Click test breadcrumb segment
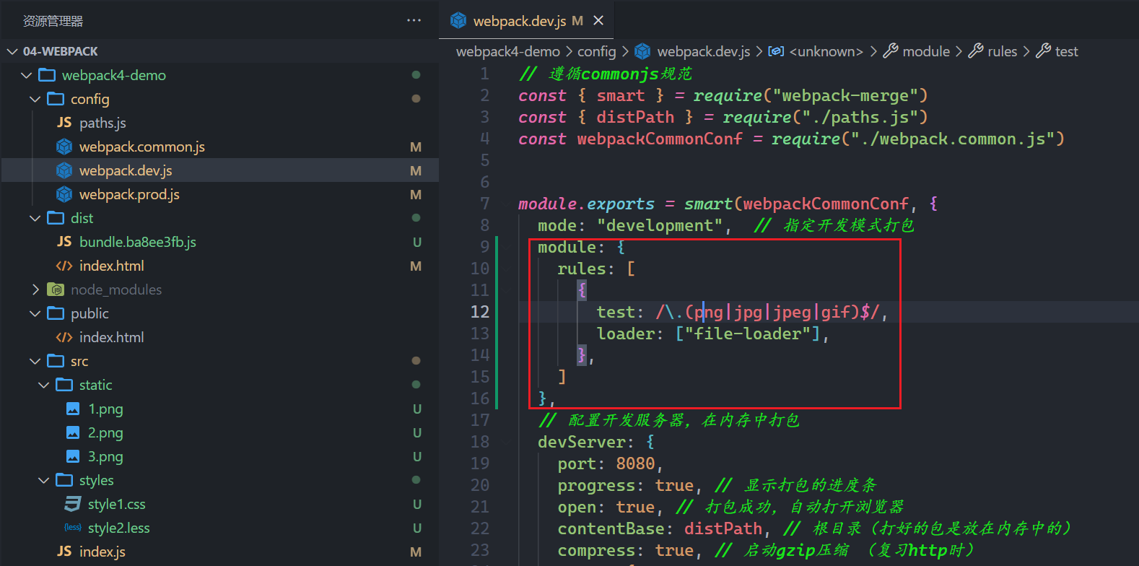Screen dimensions: 1139x566 click(1067, 51)
